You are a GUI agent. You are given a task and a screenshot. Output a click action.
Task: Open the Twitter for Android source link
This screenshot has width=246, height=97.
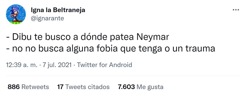point(104,65)
